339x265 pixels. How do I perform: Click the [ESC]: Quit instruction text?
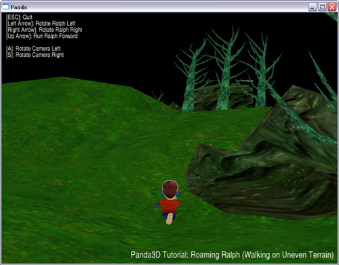pos(19,17)
